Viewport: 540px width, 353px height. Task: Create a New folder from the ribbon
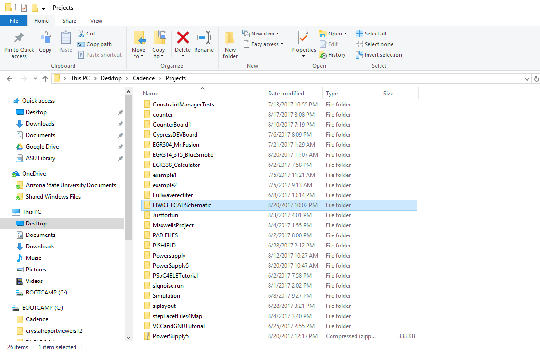230,45
